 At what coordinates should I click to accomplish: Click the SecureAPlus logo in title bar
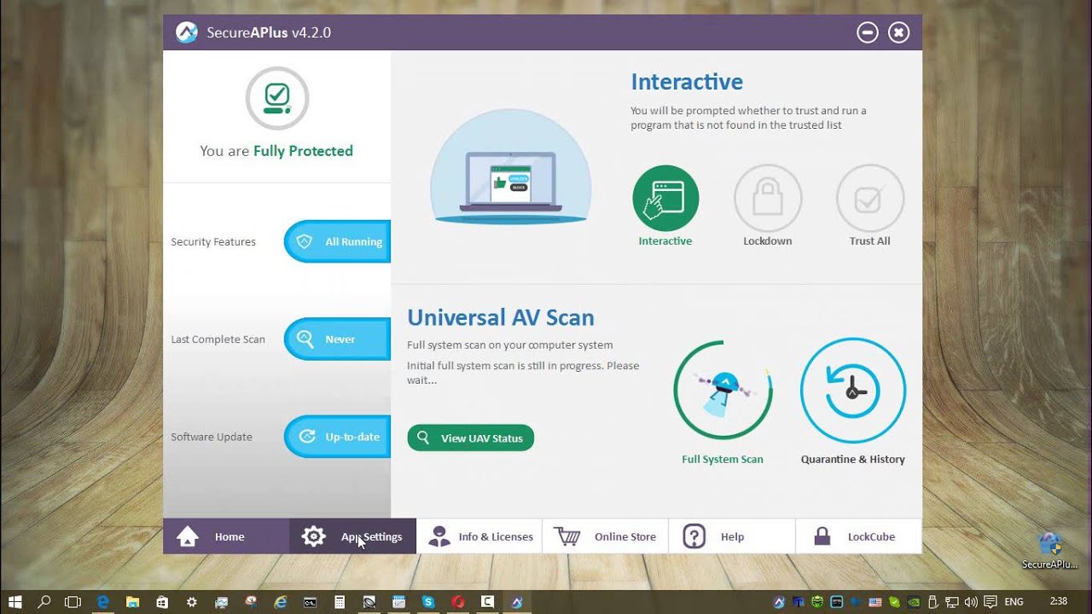pos(187,32)
